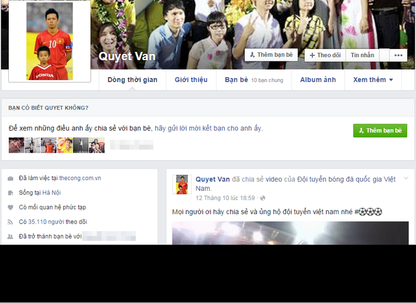The width and height of the screenshot is (416, 303).
Task: Click the green Thêm bạn bè button
Action: (x=380, y=130)
